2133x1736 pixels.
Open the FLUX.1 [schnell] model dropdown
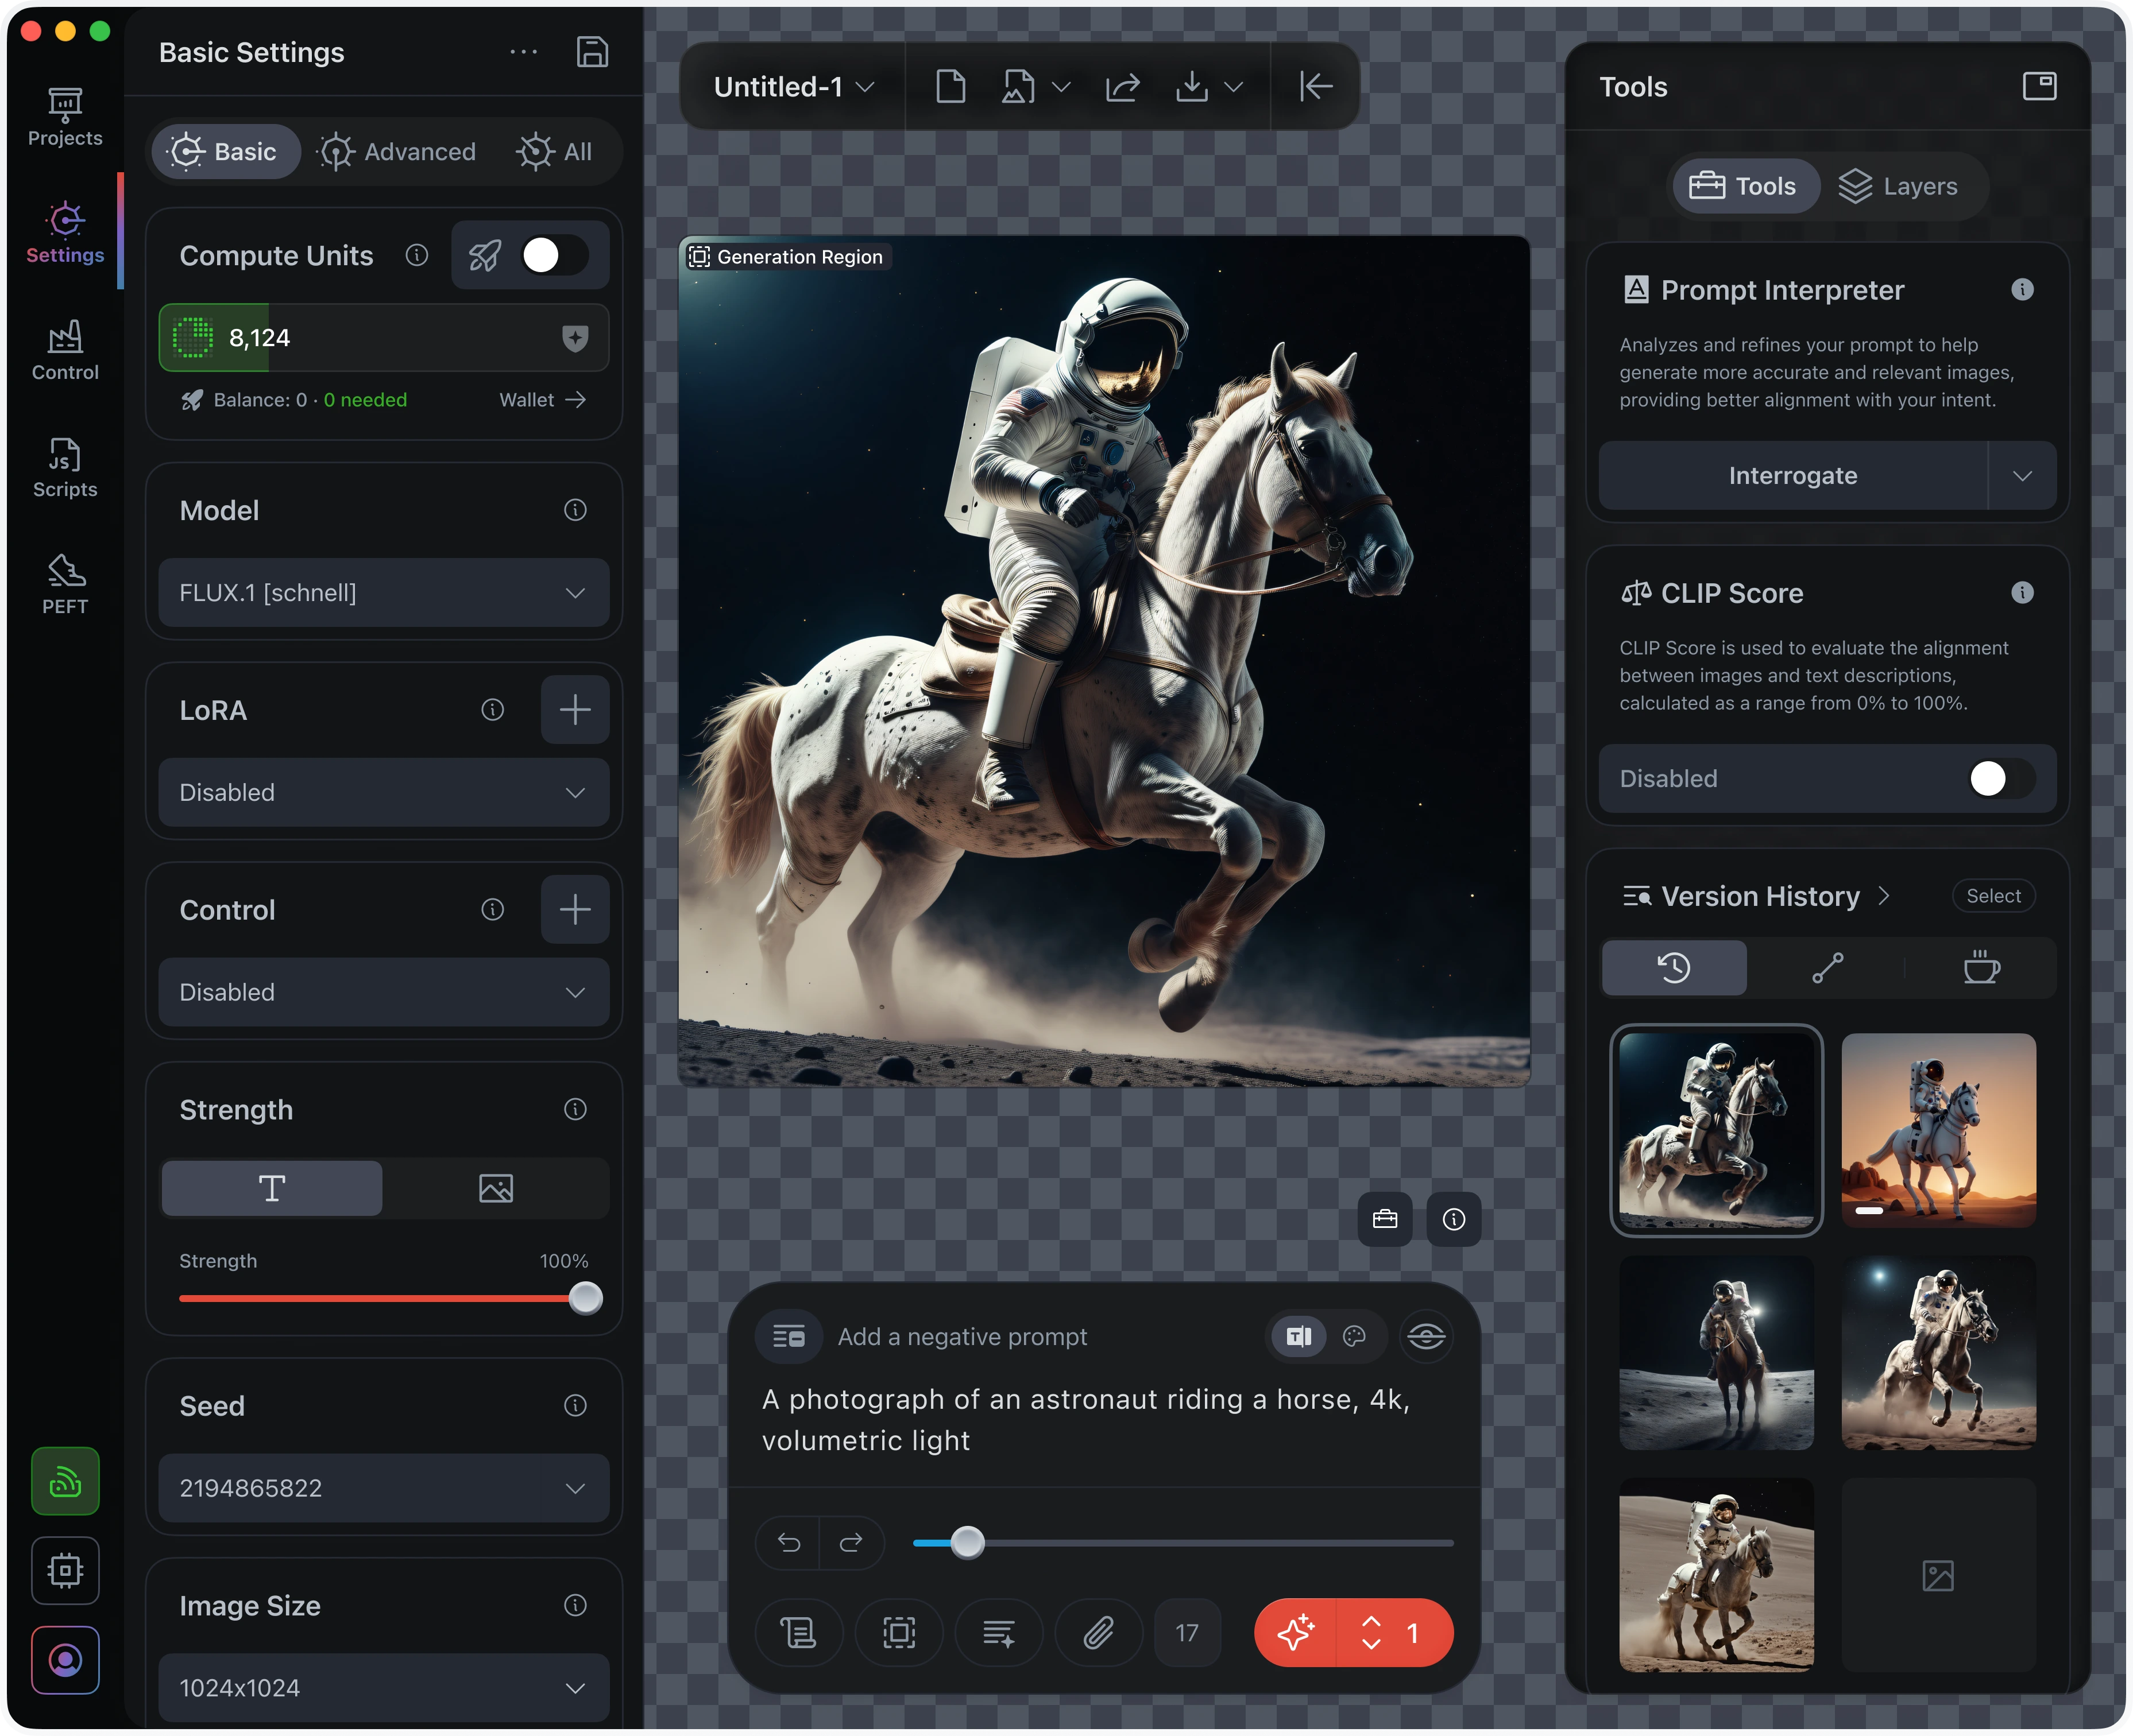pyautogui.click(x=383, y=593)
